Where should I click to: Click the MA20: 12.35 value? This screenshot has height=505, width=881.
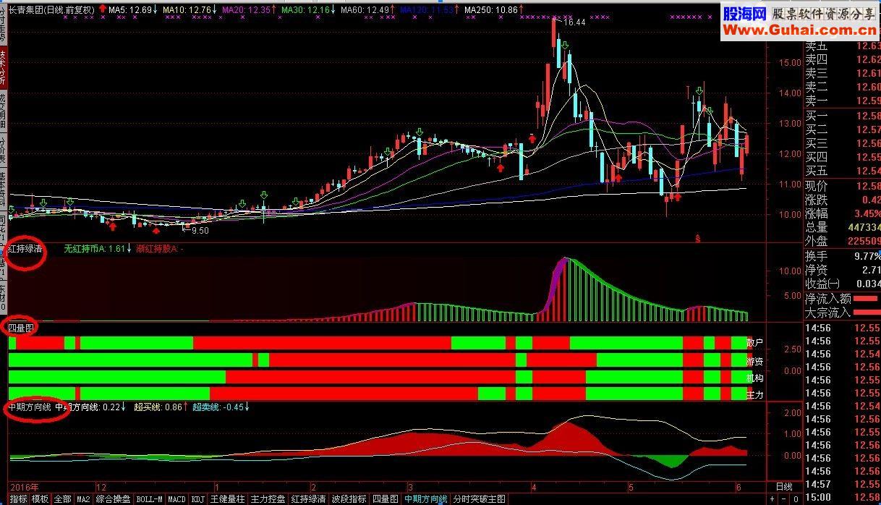pos(246,10)
